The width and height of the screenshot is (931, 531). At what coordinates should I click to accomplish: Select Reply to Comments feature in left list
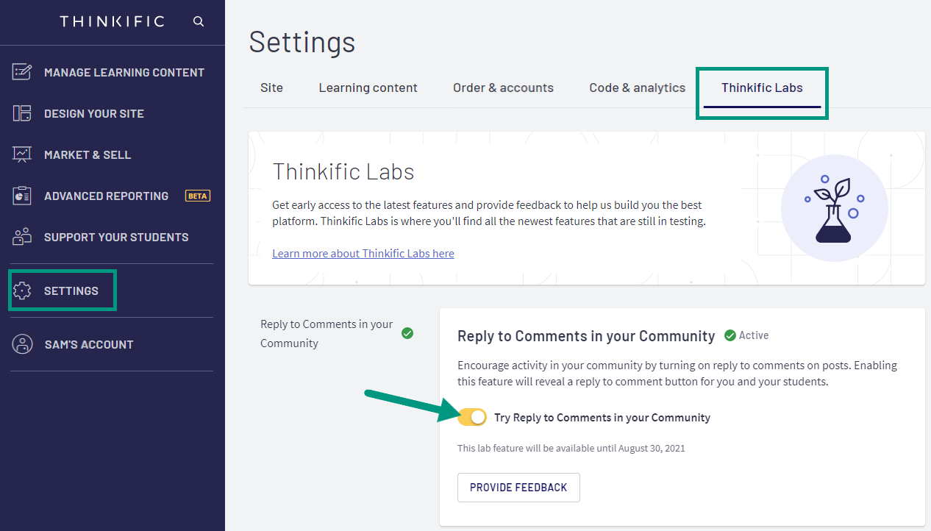(327, 333)
